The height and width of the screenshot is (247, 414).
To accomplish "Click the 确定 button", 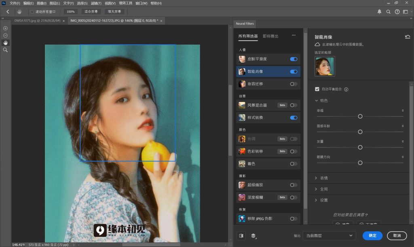I will 372,235.
